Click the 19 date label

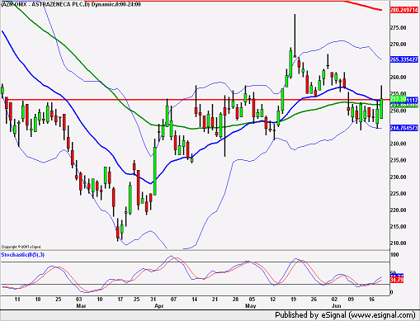click(293, 300)
